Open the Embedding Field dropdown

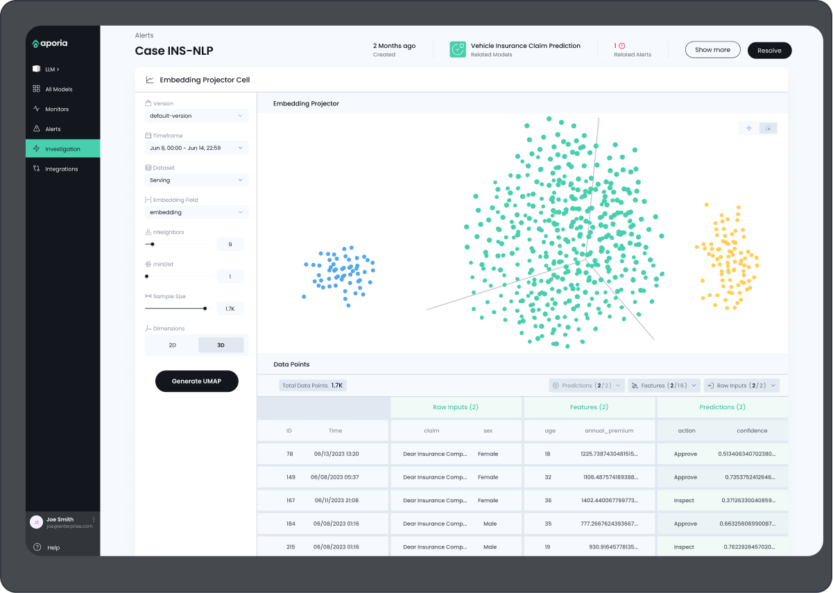coord(197,212)
